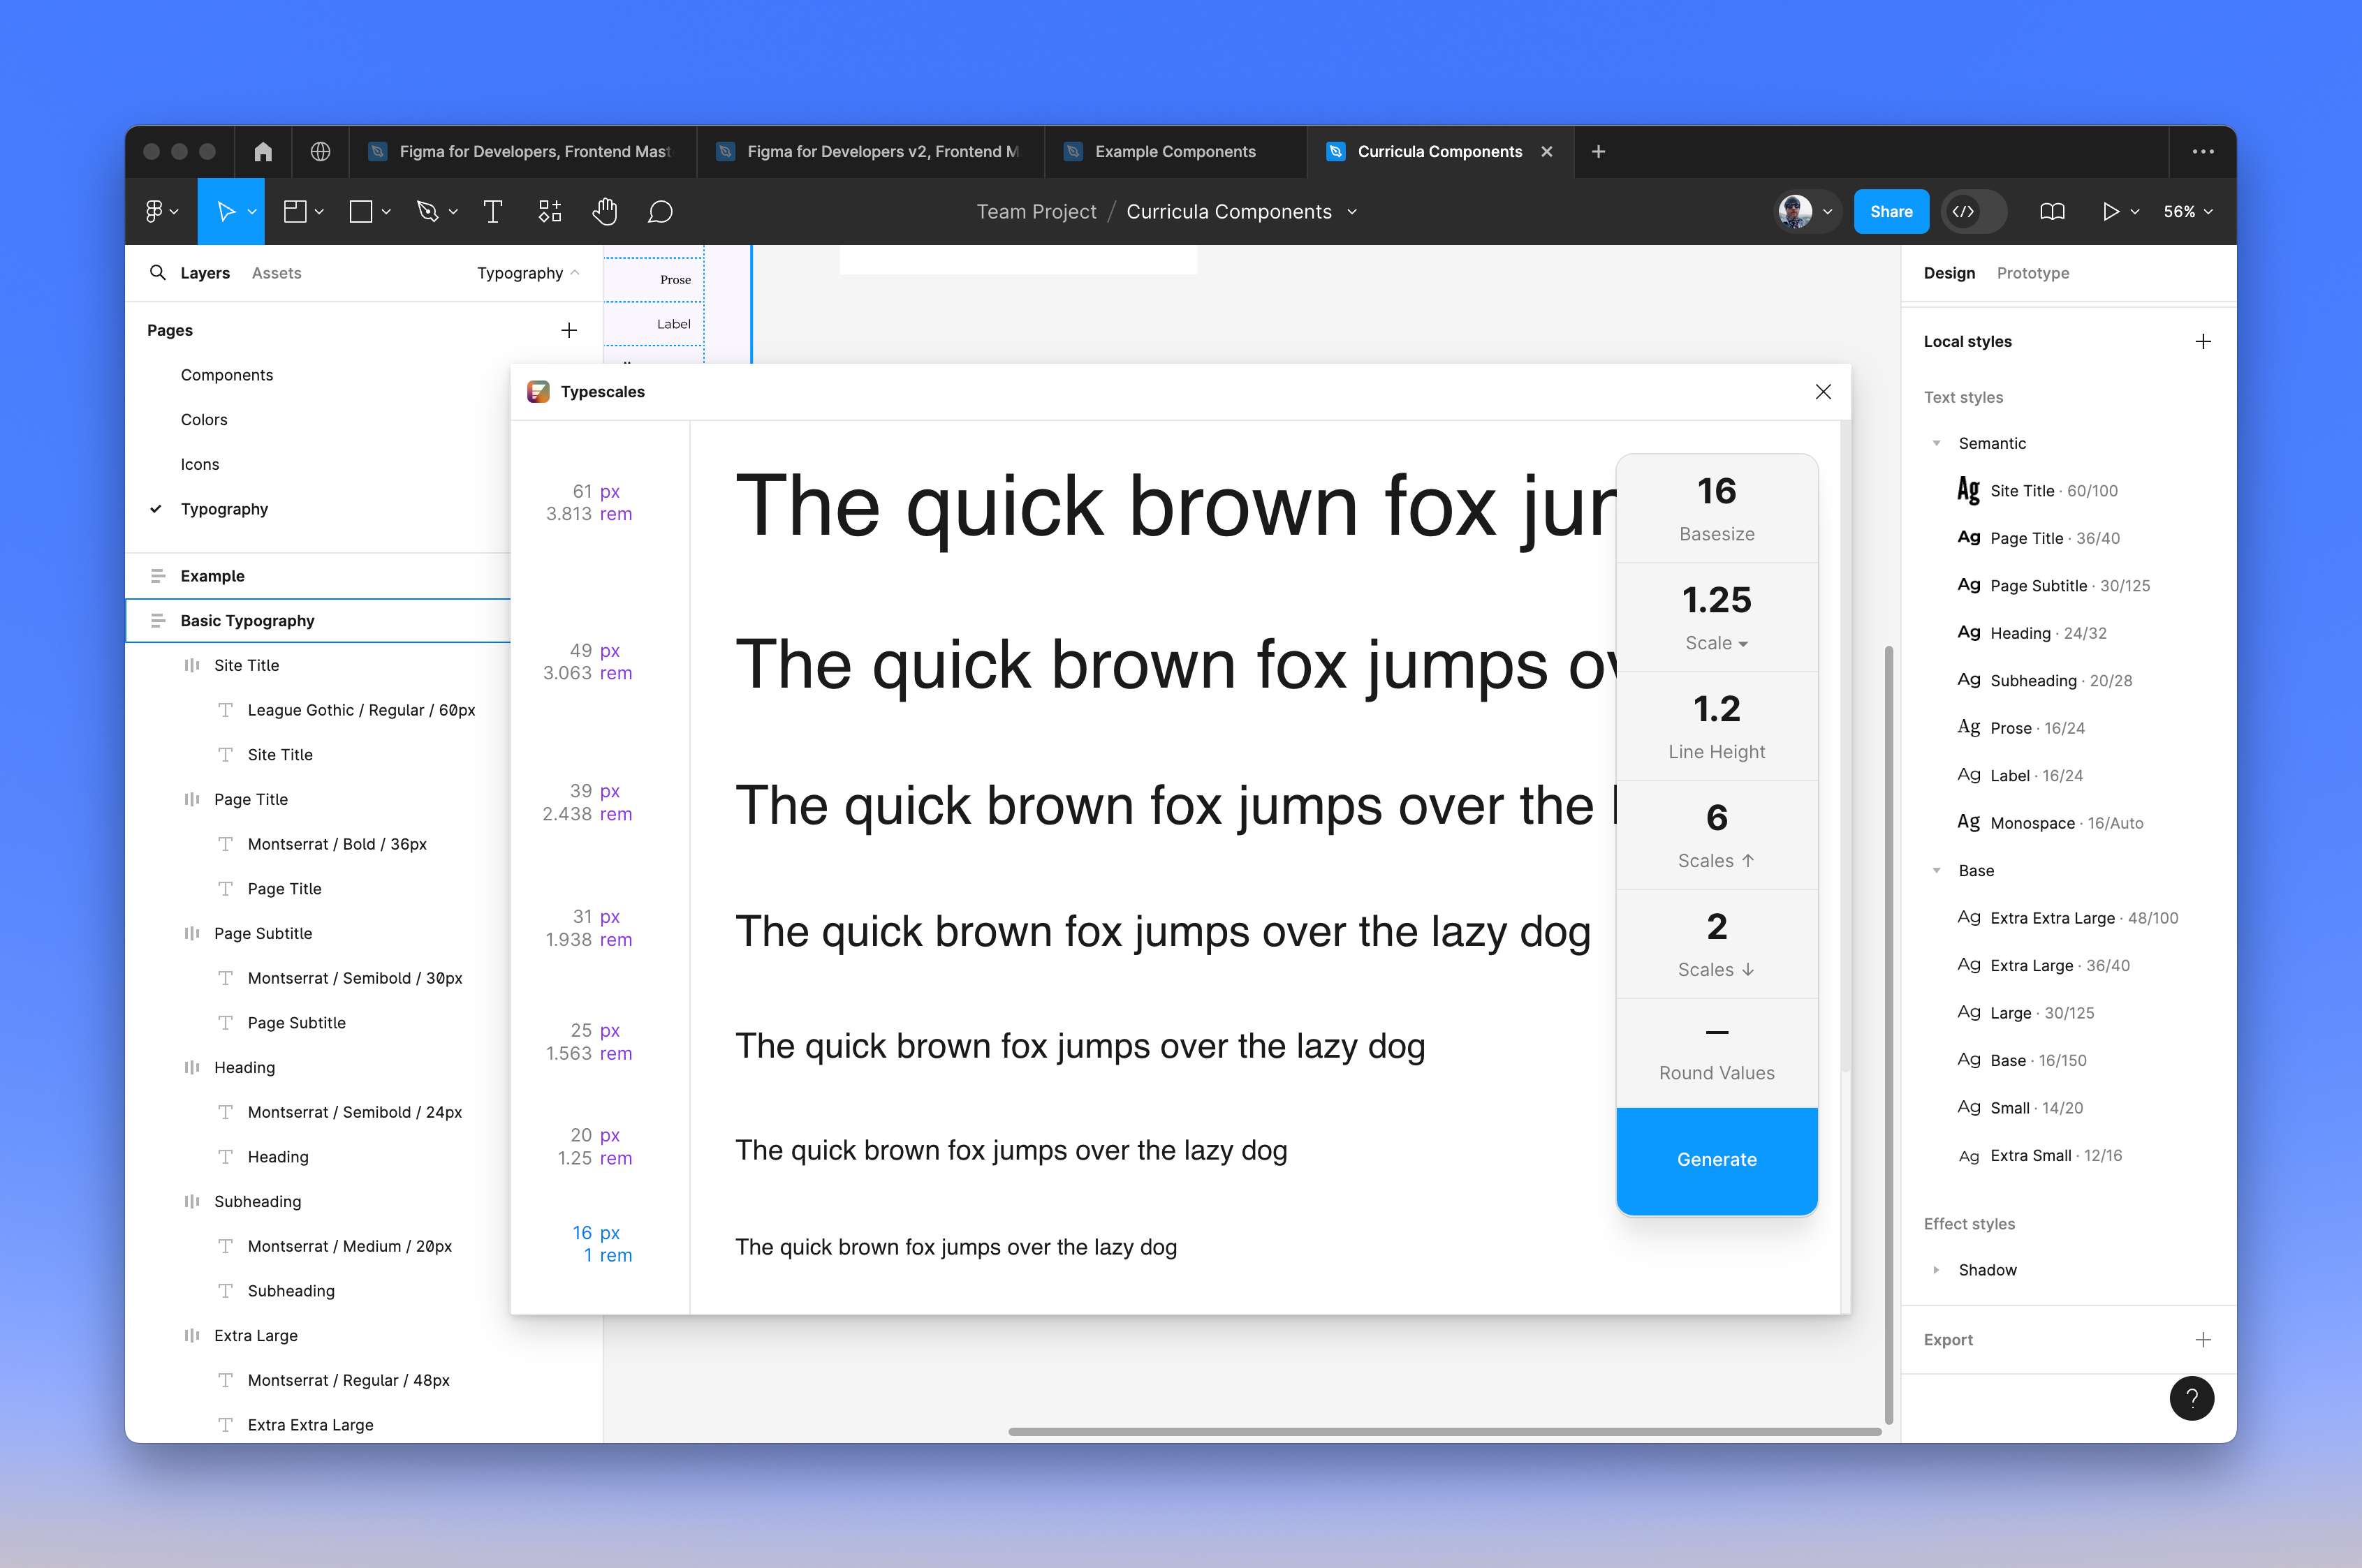Image resolution: width=2362 pixels, height=1568 pixels.
Task: Select the Hand tool
Action: [x=606, y=211]
